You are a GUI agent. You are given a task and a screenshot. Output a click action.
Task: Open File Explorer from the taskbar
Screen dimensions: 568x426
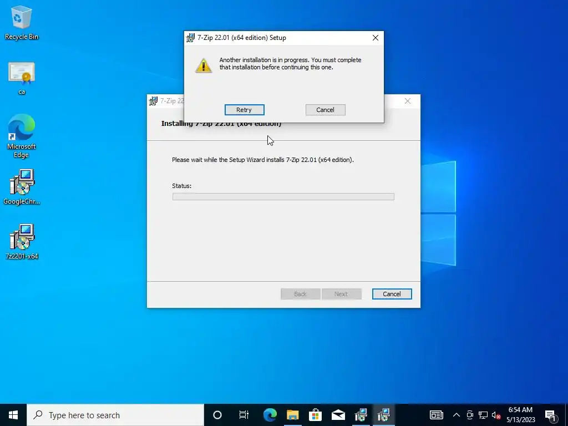pyautogui.click(x=293, y=415)
